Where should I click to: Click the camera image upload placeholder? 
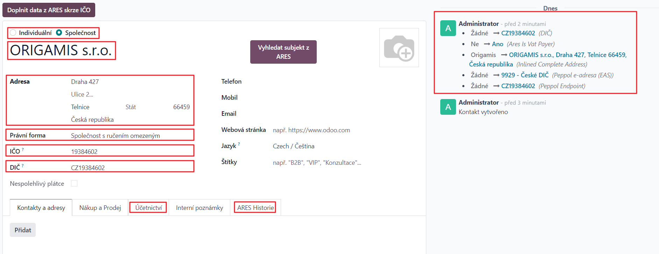tap(399, 48)
